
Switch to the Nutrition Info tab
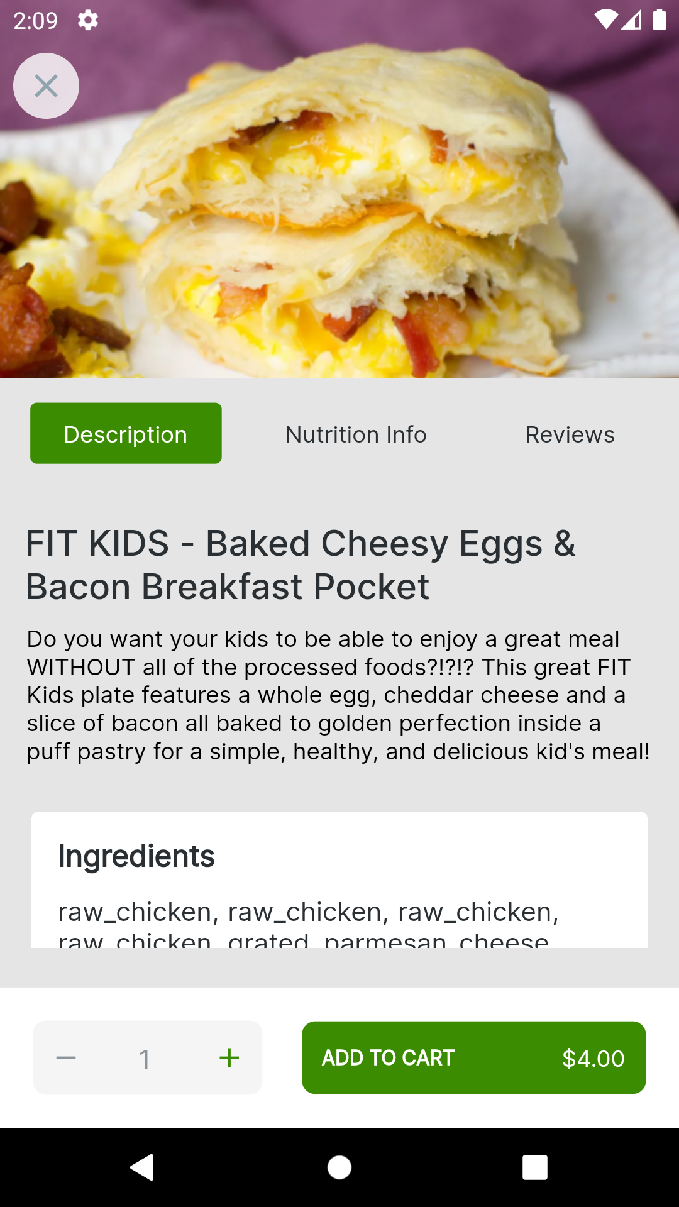(356, 434)
